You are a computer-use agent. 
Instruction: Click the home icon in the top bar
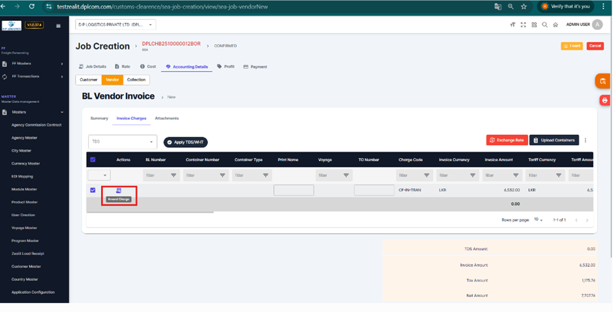tap(555, 25)
